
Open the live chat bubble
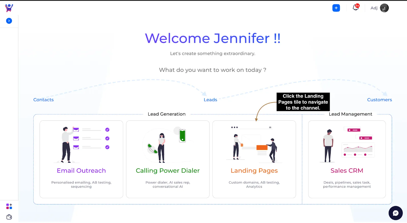[x=396, y=213]
